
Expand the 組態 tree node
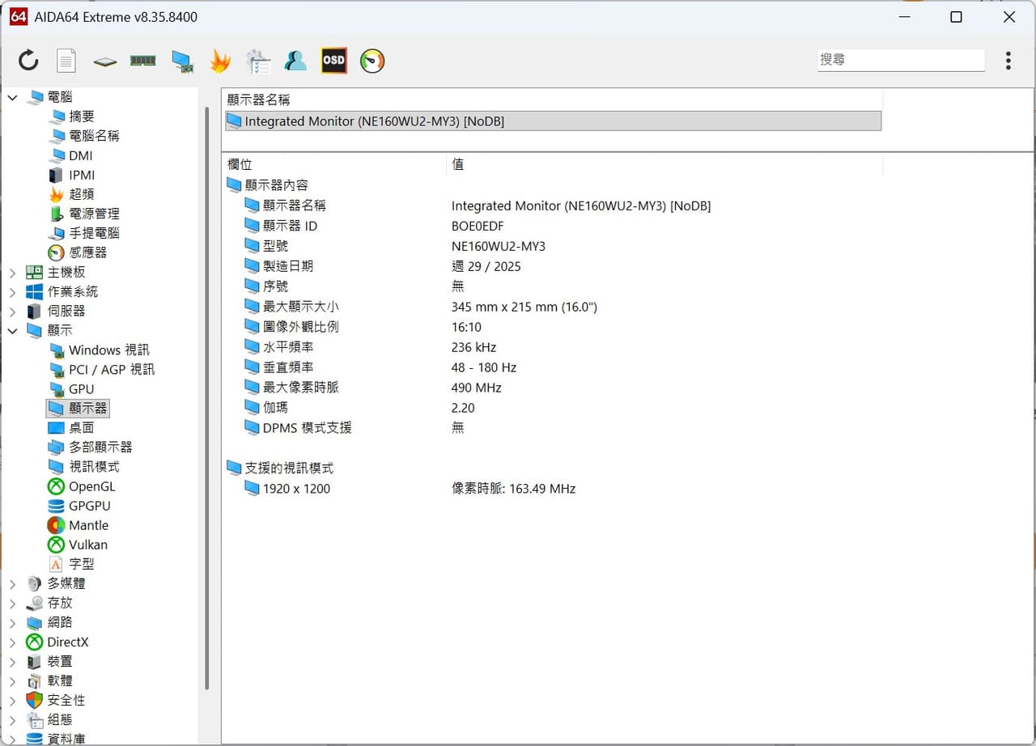click(x=12, y=720)
